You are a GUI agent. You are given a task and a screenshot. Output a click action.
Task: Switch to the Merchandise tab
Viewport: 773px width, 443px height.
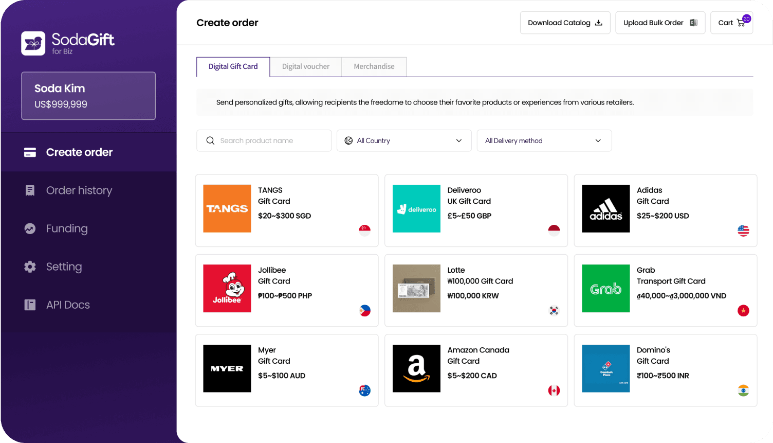pyautogui.click(x=374, y=67)
